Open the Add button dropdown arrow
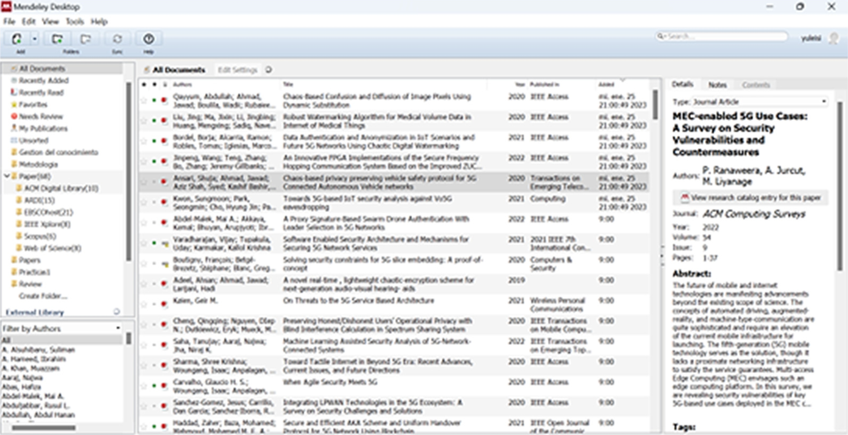Image resolution: width=848 pixels, height=435 pixels. [x=34, y=39]
